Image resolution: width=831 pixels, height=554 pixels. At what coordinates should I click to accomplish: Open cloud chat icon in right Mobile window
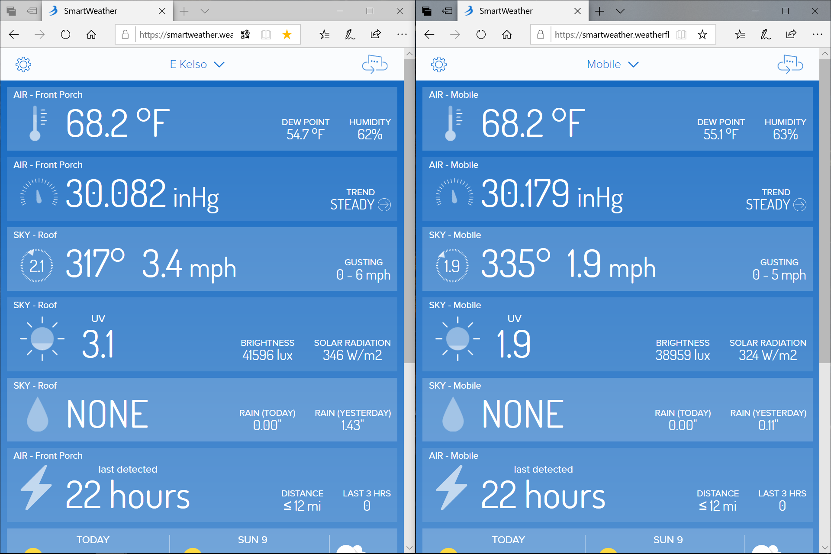(x=790, y=64)
